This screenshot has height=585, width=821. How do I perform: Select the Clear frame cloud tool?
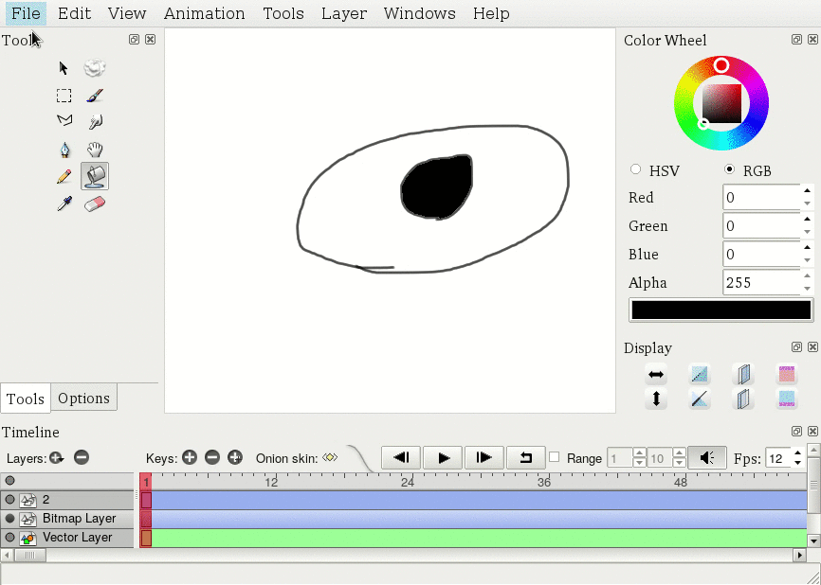click(x=95, y=68)
